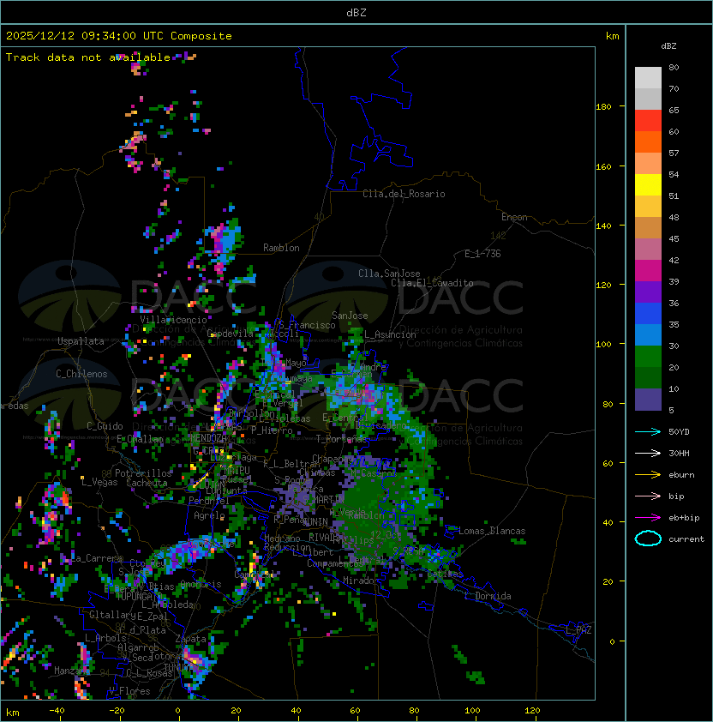
Task: Click the L_Asuncion place label
Action: click(x=390, y=334)
